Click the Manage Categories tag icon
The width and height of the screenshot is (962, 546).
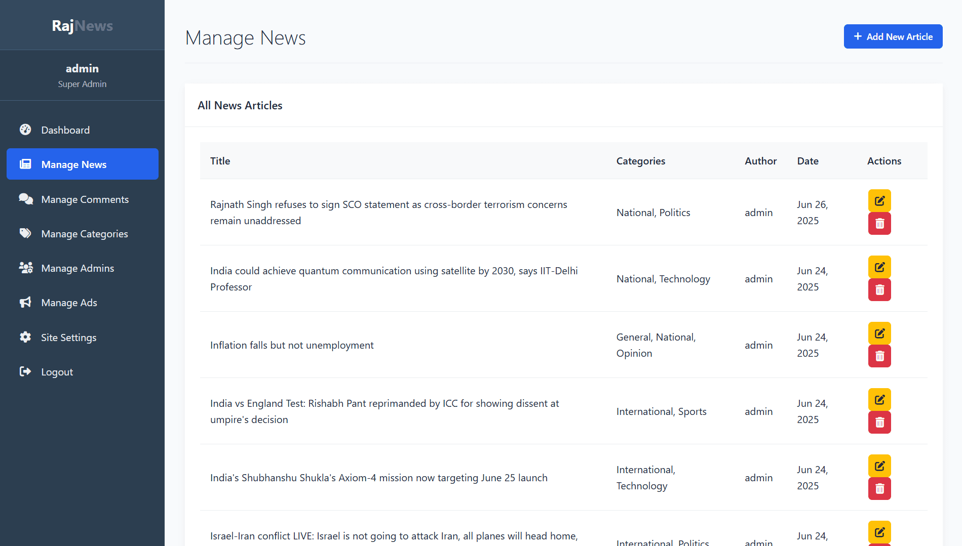pos(25,233)
